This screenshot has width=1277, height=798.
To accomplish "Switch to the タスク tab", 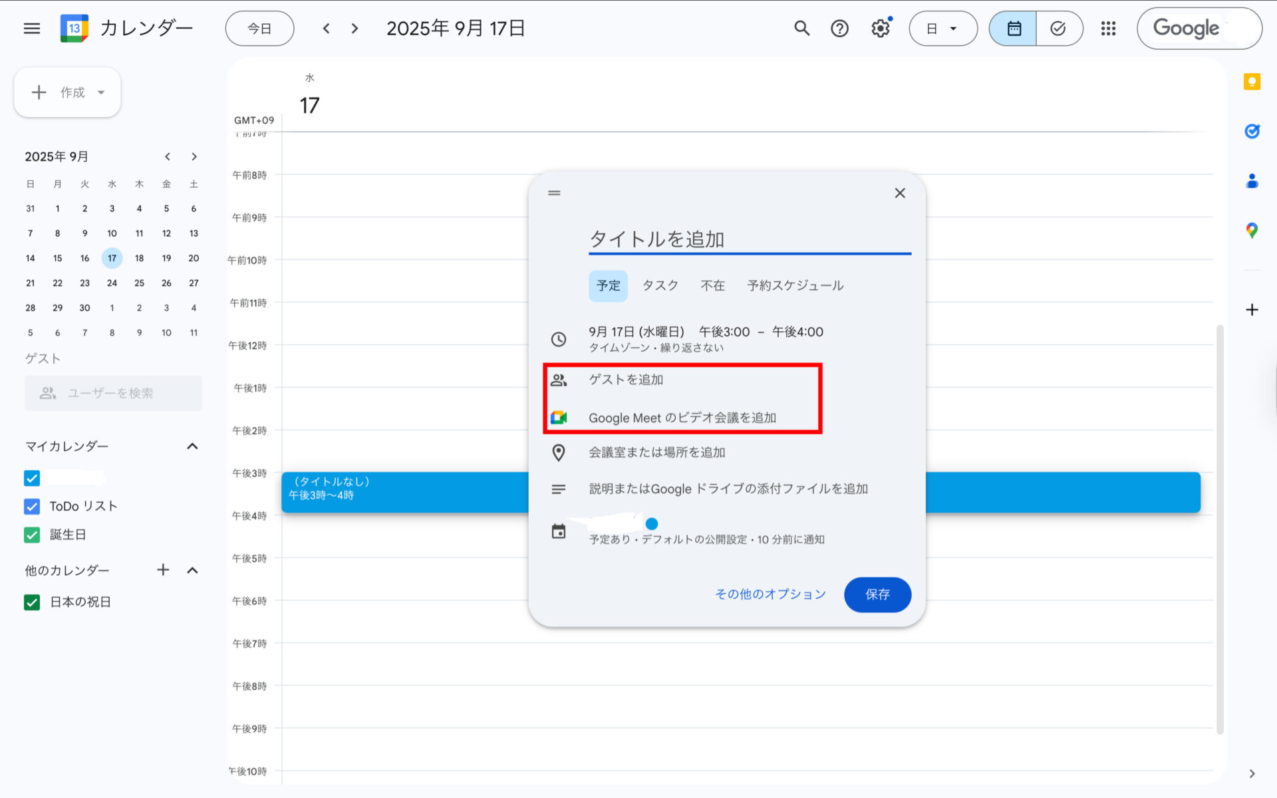I will pos(660,285).
